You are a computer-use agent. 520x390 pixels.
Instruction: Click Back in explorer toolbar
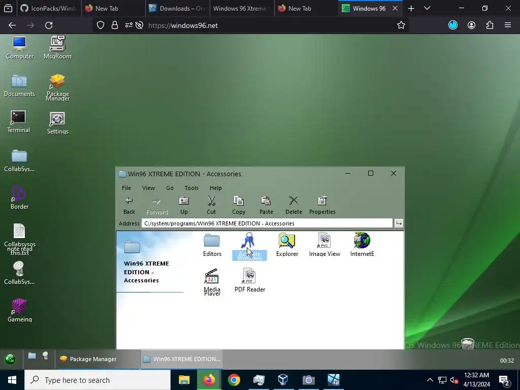tap(129, 205)
